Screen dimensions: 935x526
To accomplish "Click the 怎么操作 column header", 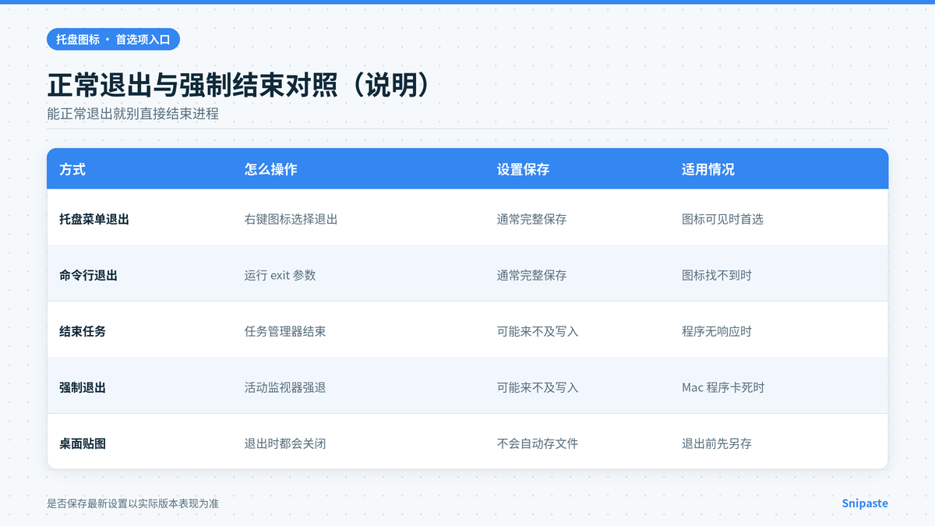I will [270, 169].
